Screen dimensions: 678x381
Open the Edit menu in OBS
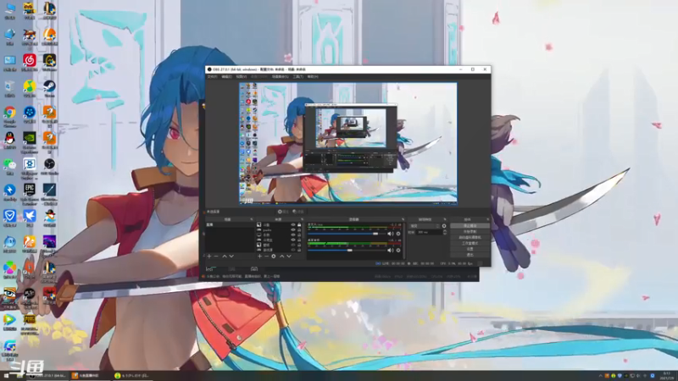[226, 76]
